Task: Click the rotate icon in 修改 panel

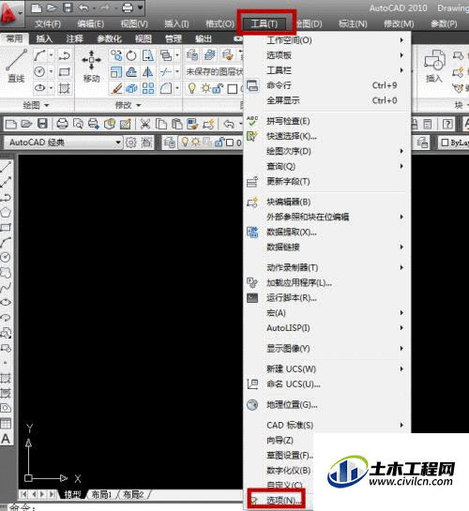Action: click(131, 55)
